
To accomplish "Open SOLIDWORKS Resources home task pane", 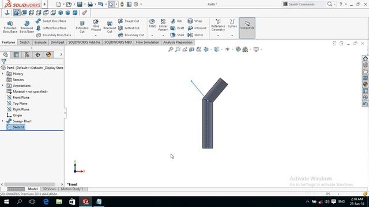I will (x=365, y=59).
